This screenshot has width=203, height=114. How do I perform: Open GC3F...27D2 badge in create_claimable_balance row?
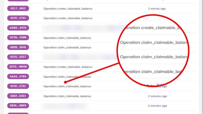[x=18, y=18]
